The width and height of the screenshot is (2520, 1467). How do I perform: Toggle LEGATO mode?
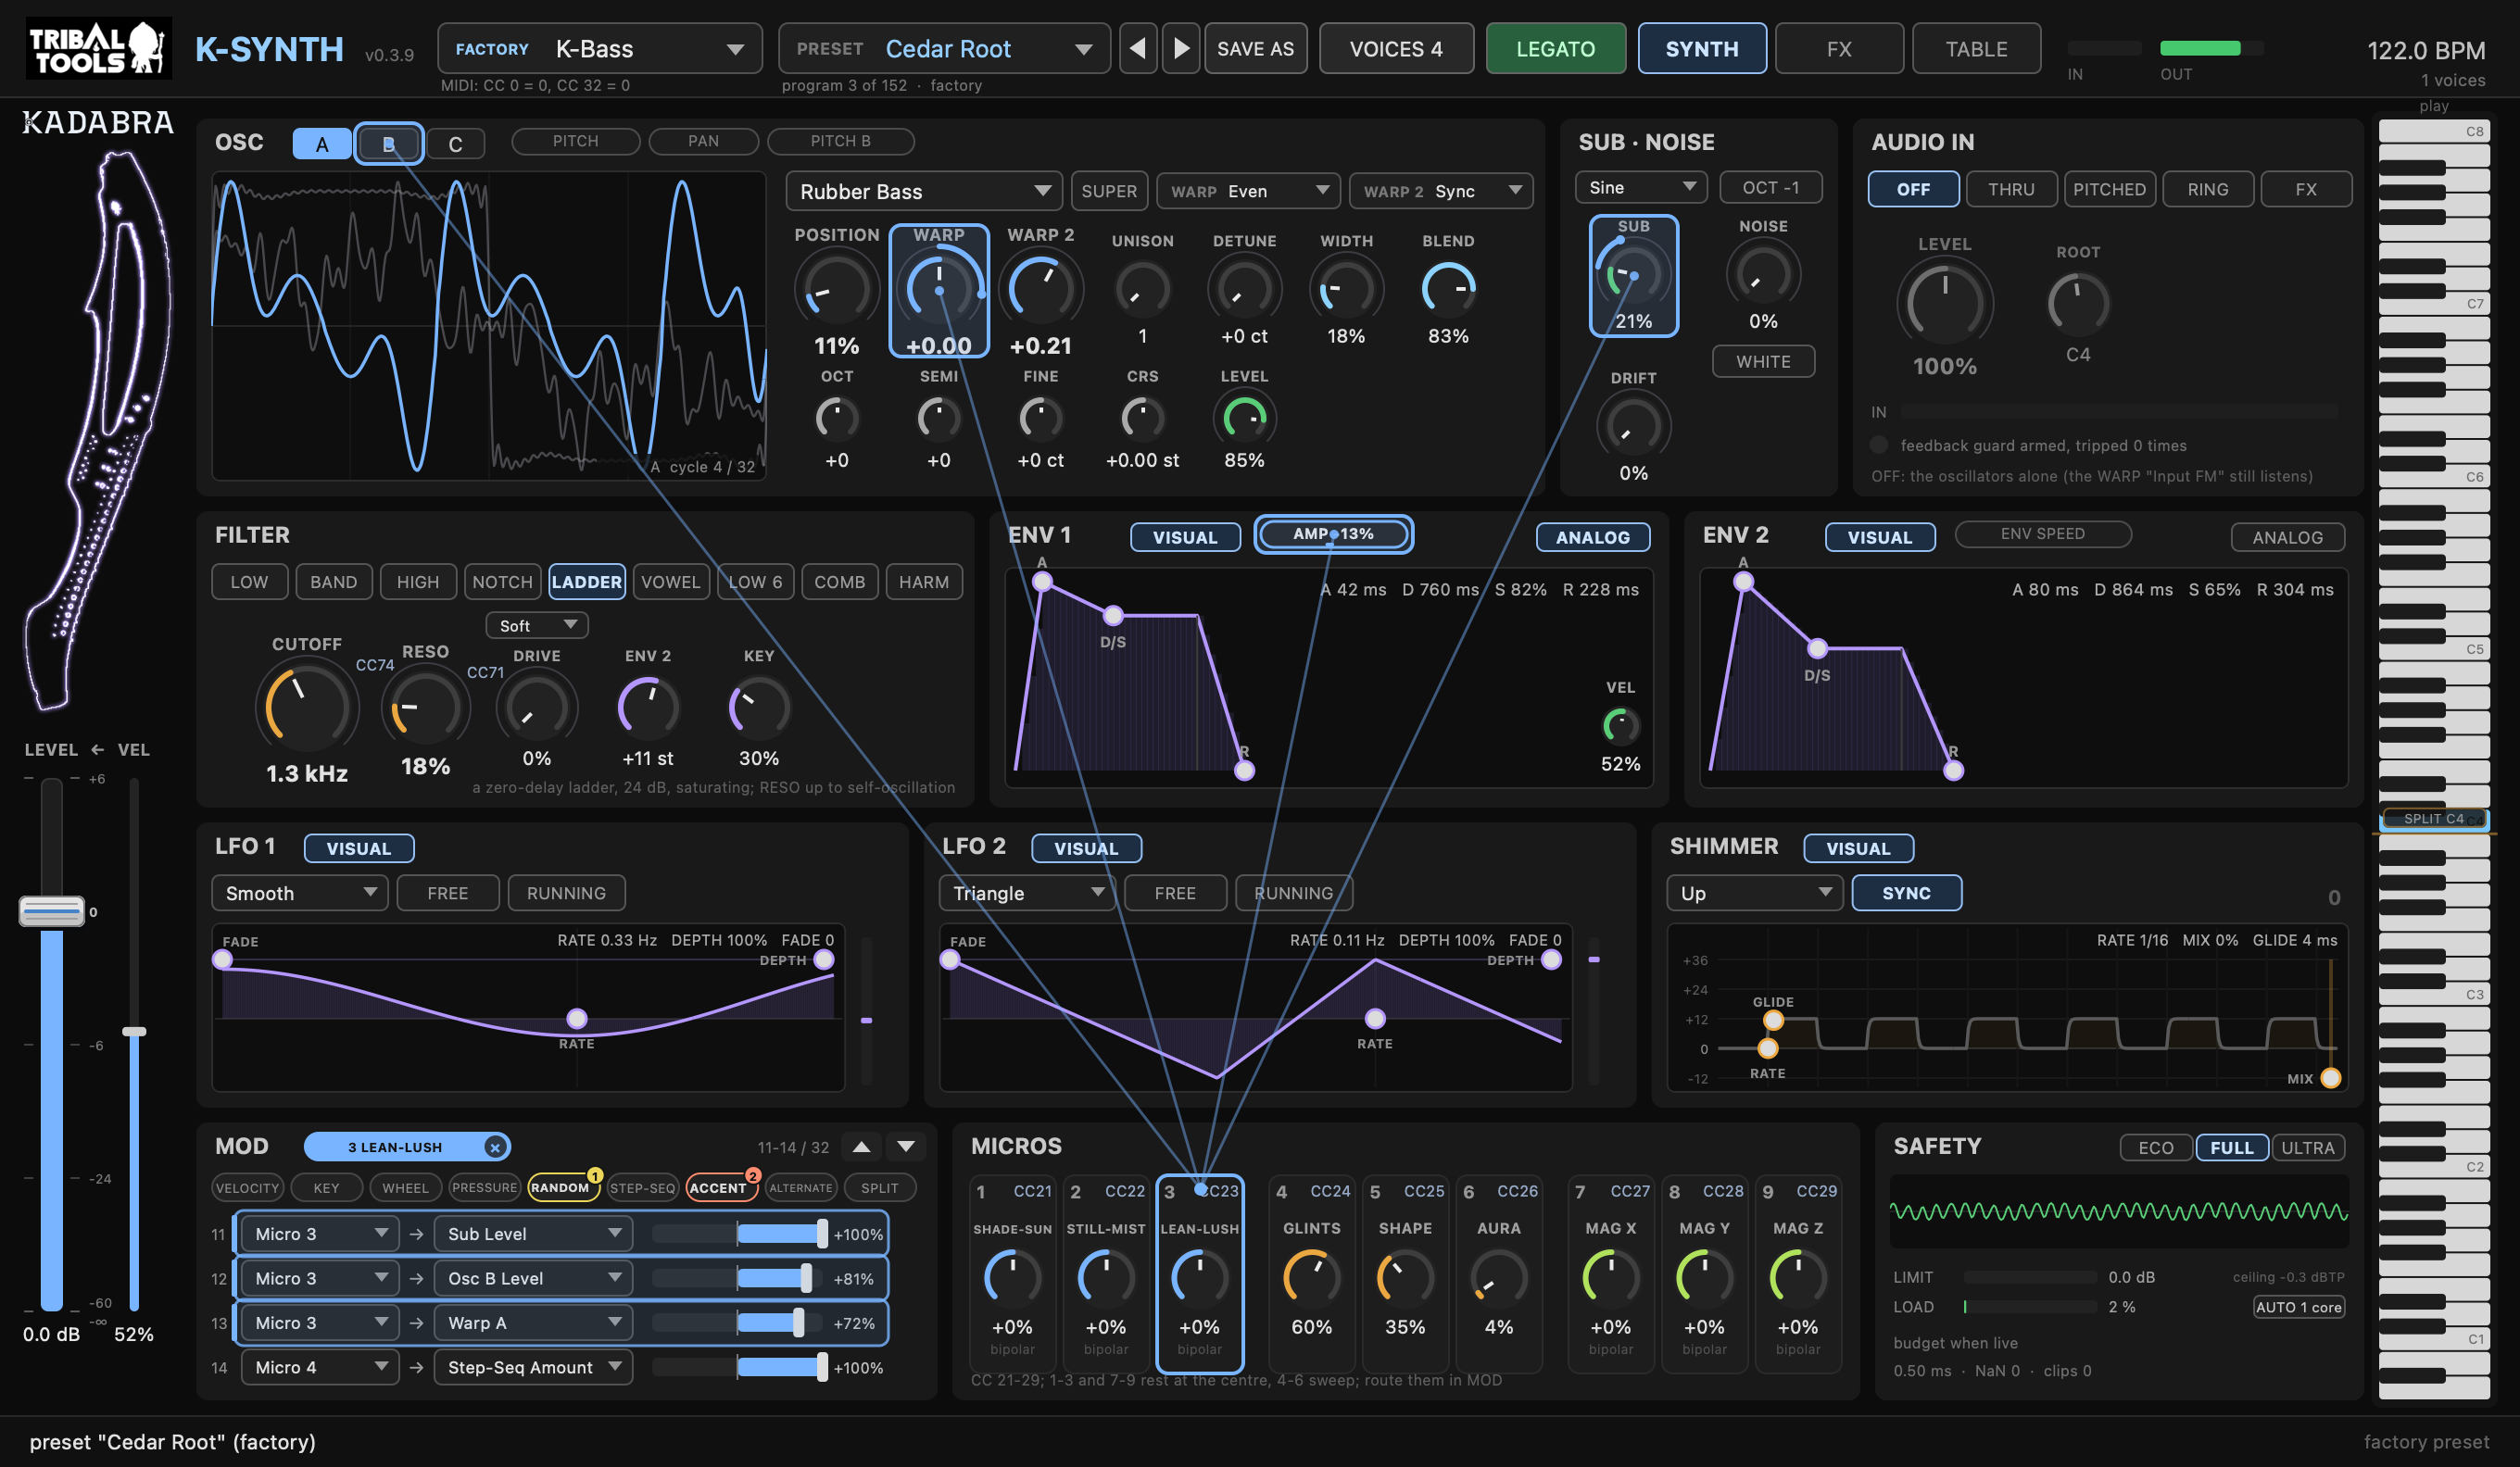click(x=1555, y=49)
